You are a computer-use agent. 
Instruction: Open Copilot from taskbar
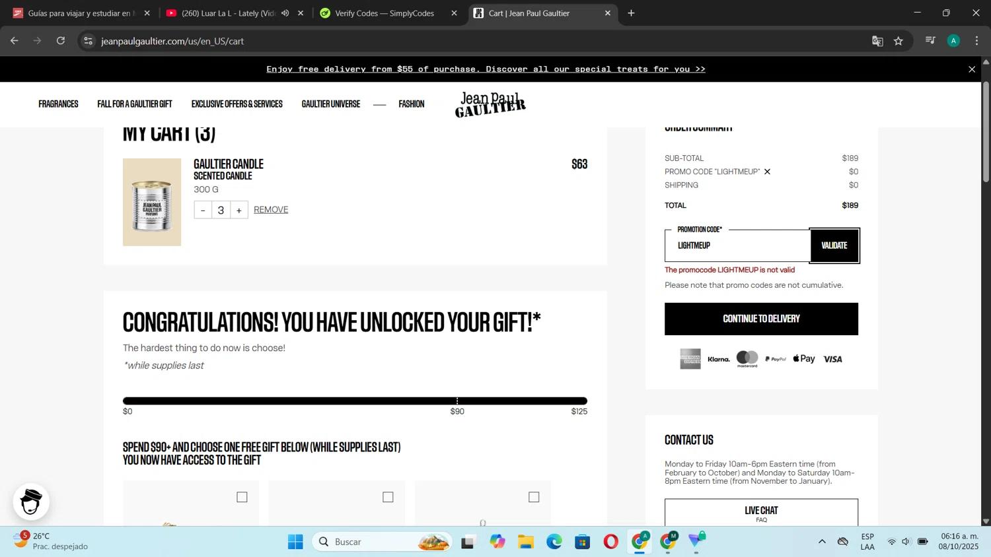[x=497, y=542]
